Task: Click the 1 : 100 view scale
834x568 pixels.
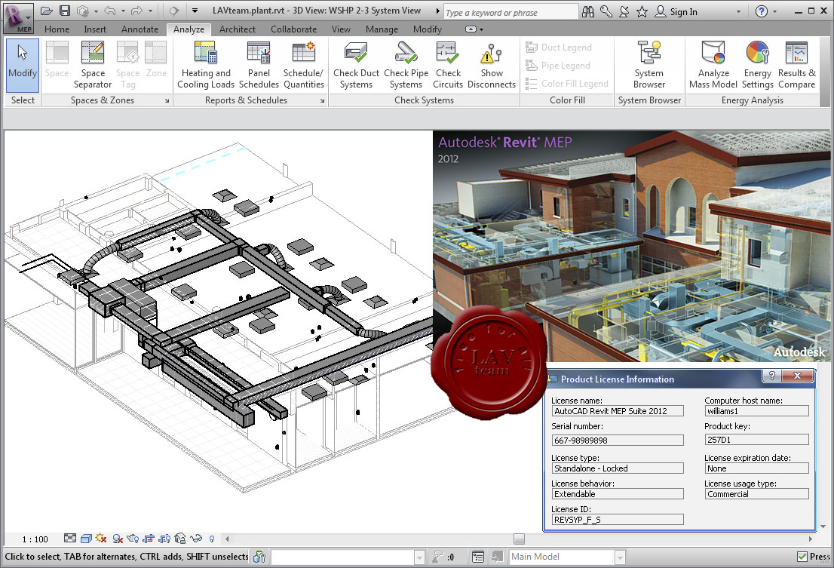Action: (x=35, y=539)
